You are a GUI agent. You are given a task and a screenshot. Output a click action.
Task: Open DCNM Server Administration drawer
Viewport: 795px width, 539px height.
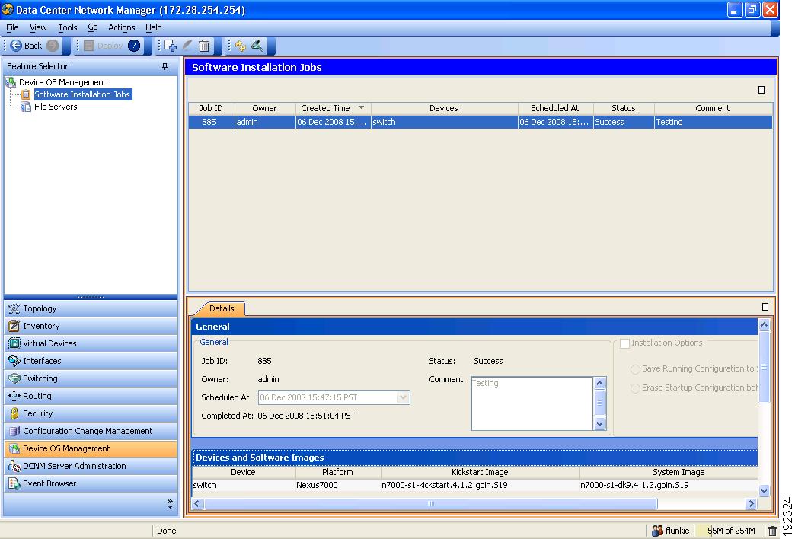(x=91, y=466)
